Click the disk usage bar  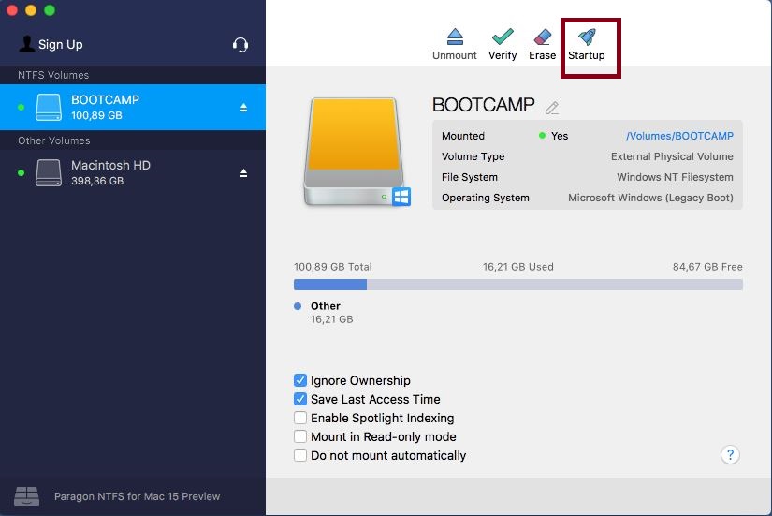[x=518, y=285]
